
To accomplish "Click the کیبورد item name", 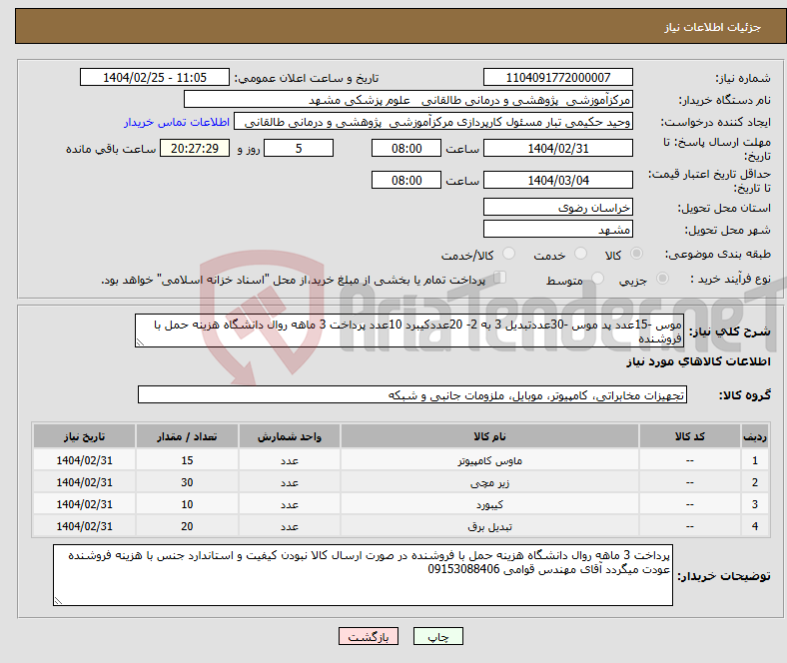I will 489,504.
